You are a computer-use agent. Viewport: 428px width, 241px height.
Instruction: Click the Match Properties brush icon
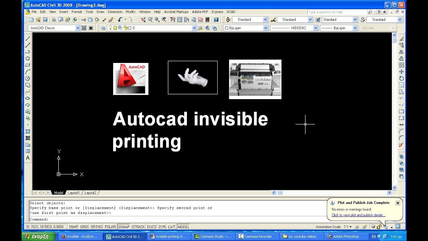(104, 20)
